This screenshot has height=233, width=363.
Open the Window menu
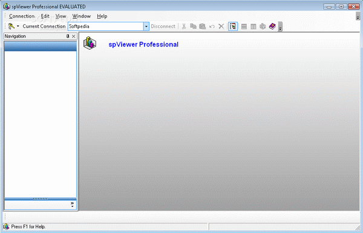click(x=82, y=16)
